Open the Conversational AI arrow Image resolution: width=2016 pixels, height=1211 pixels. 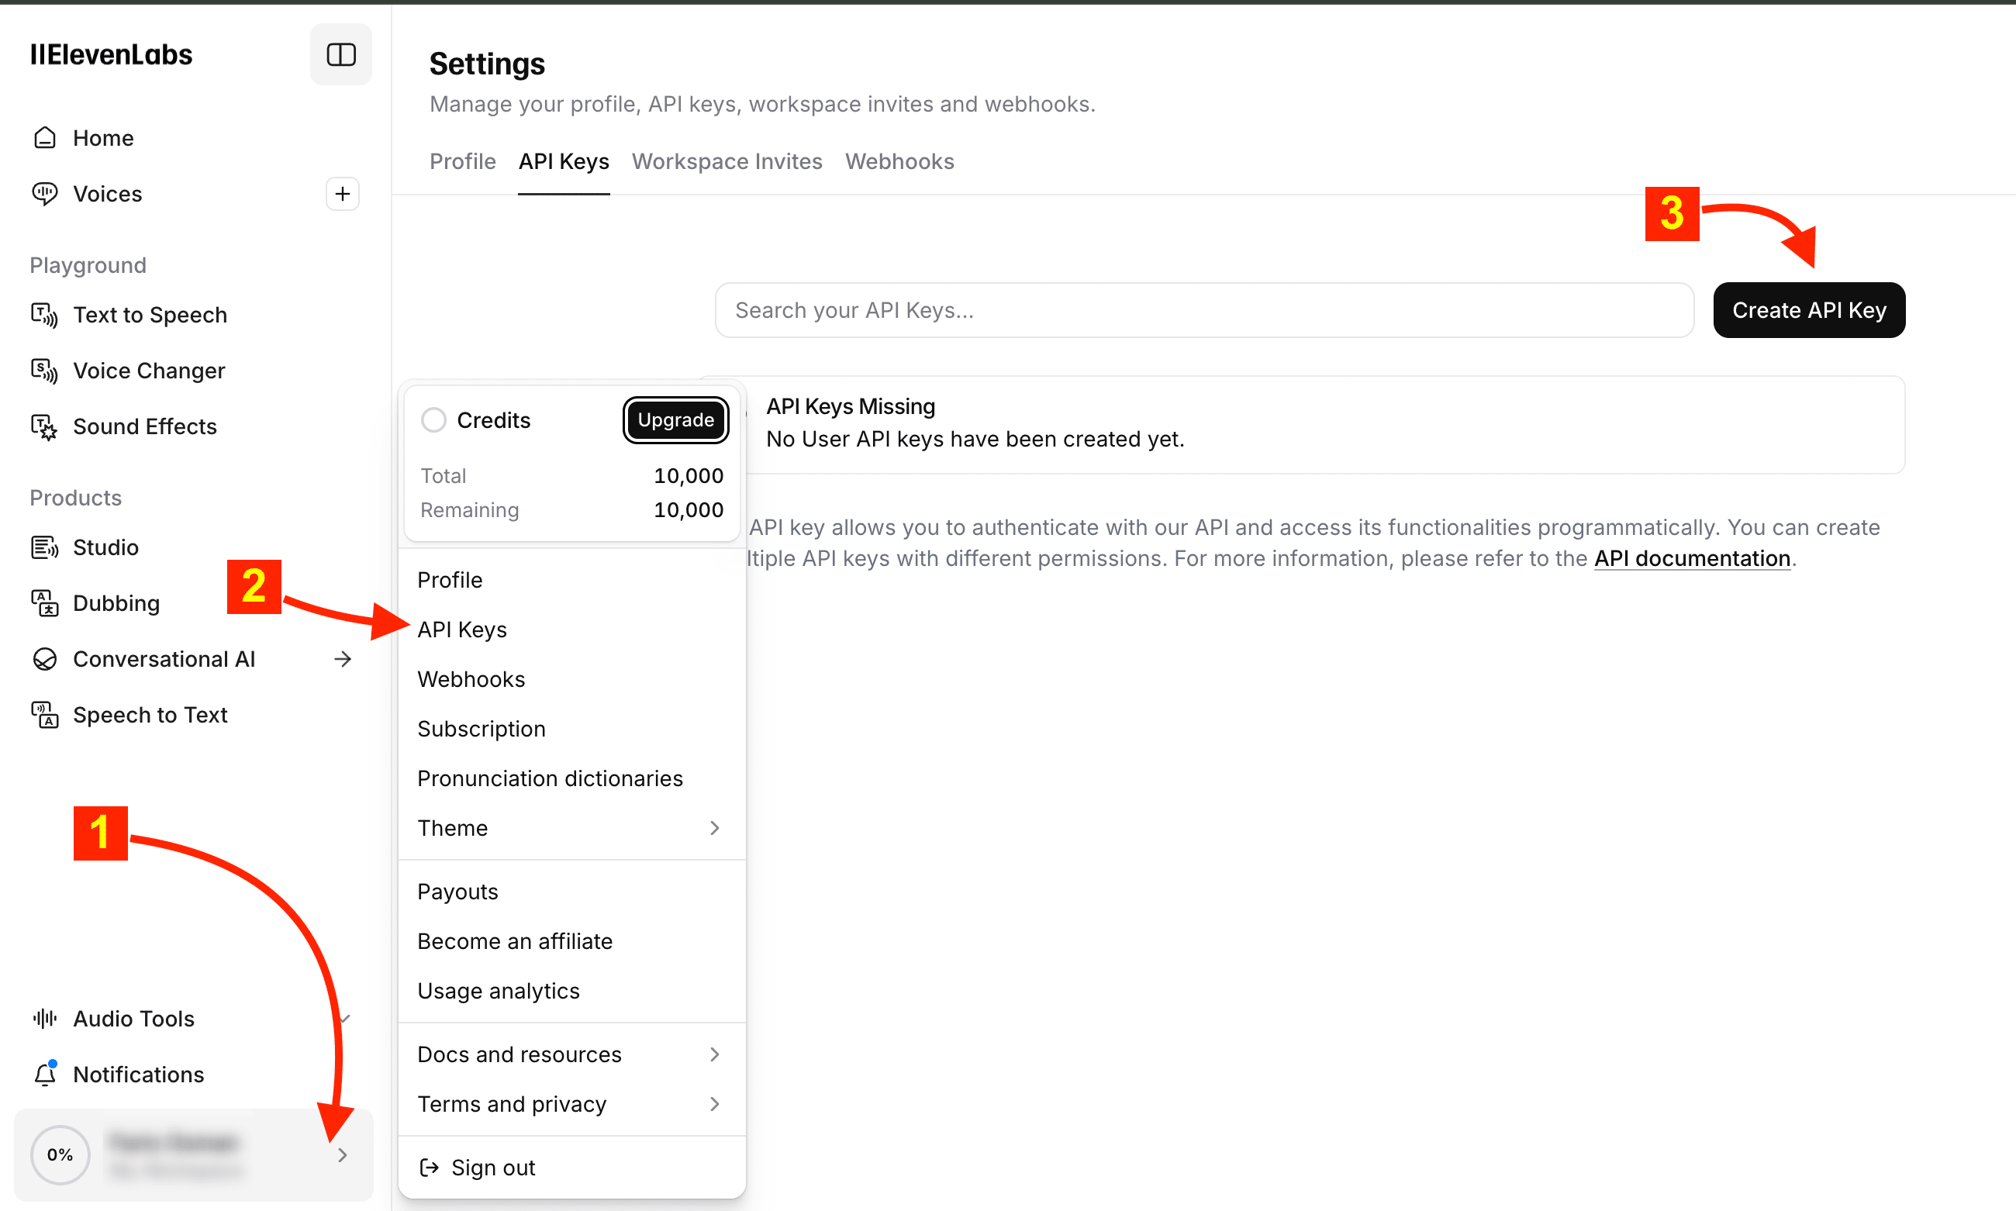[342, 658]
